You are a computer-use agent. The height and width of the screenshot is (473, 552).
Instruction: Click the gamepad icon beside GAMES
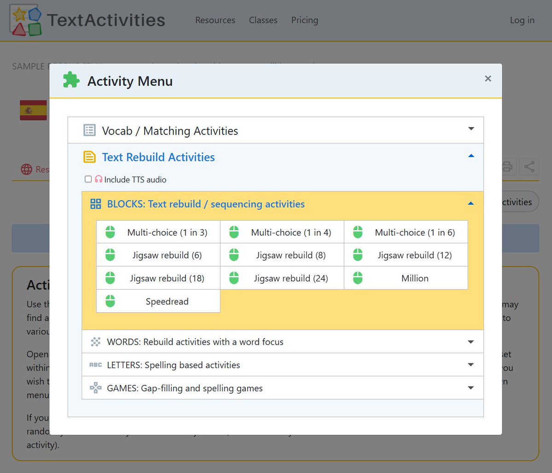coord(95,387)
